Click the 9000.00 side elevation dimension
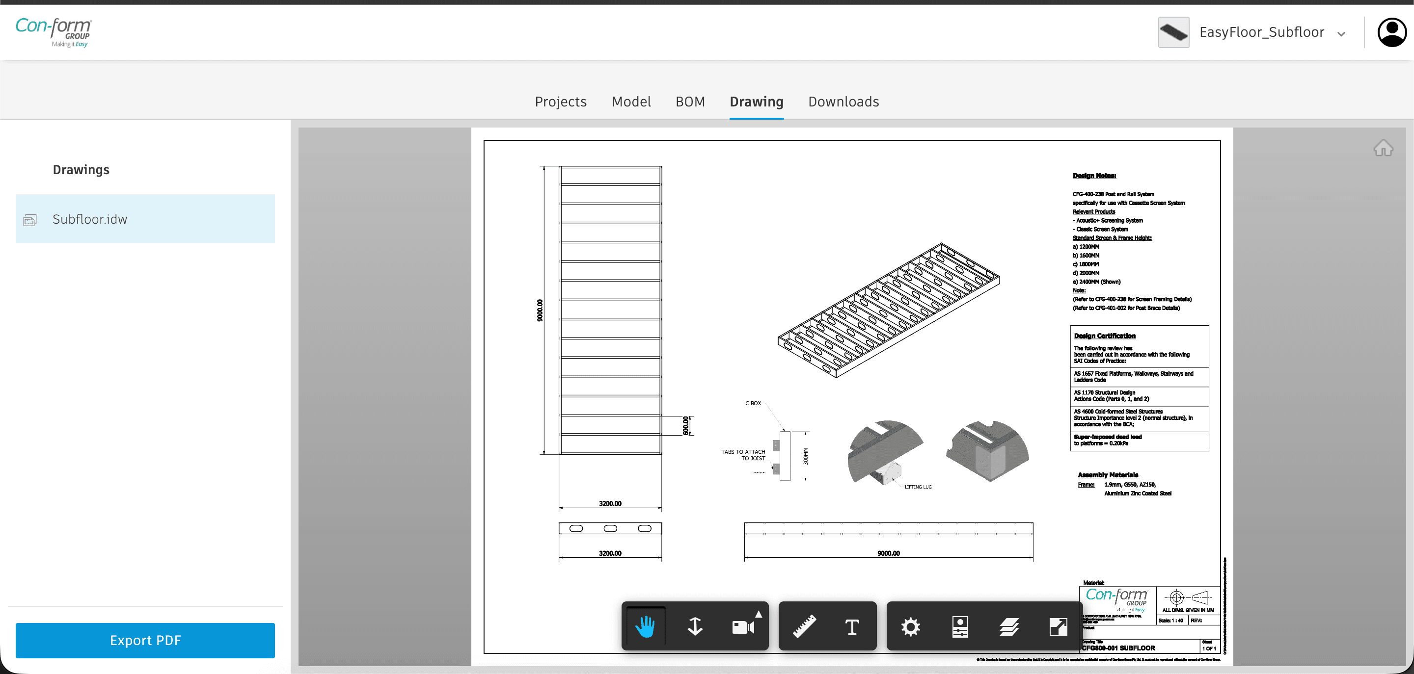The width and height of the screenshot is (1414, 674). point(888,553)
